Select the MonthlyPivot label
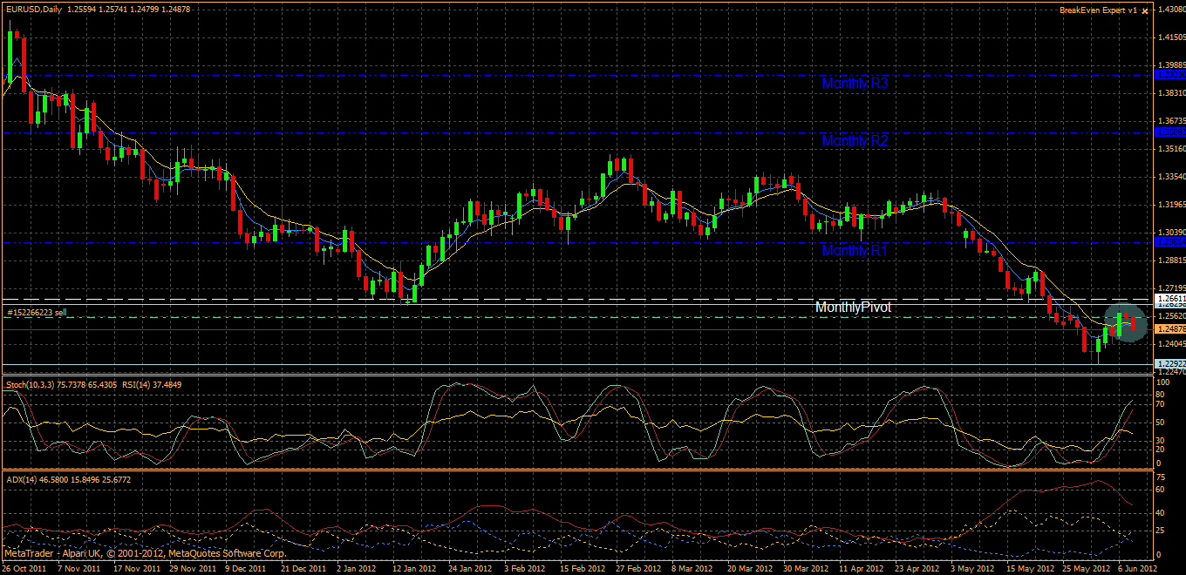The height and width of the screenshot is (575, 1186). pos(853,308)
